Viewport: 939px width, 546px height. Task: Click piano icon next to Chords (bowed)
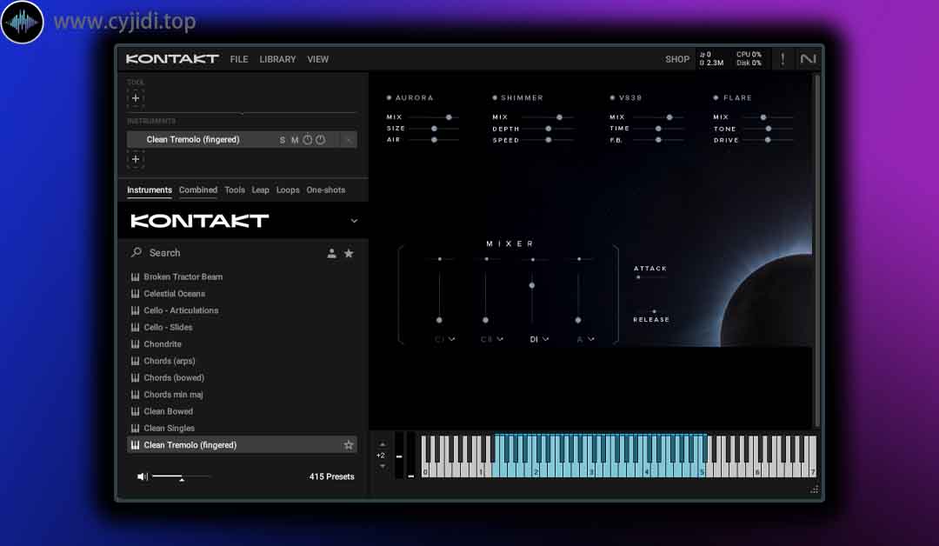coord(136,378)
